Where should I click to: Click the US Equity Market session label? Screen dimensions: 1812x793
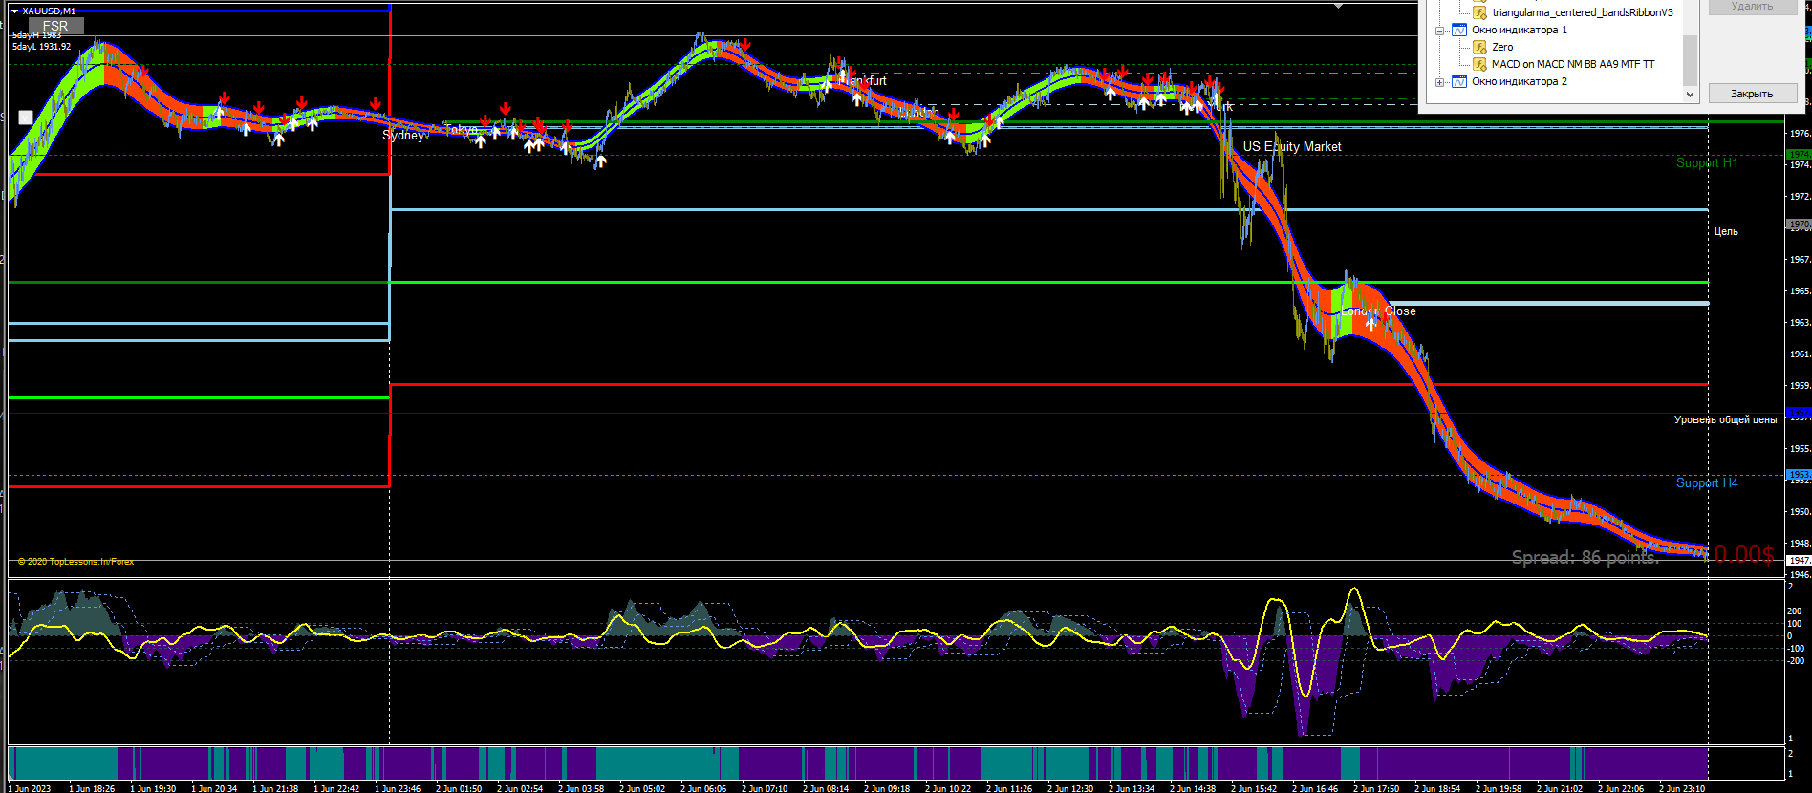[1292, 147]
